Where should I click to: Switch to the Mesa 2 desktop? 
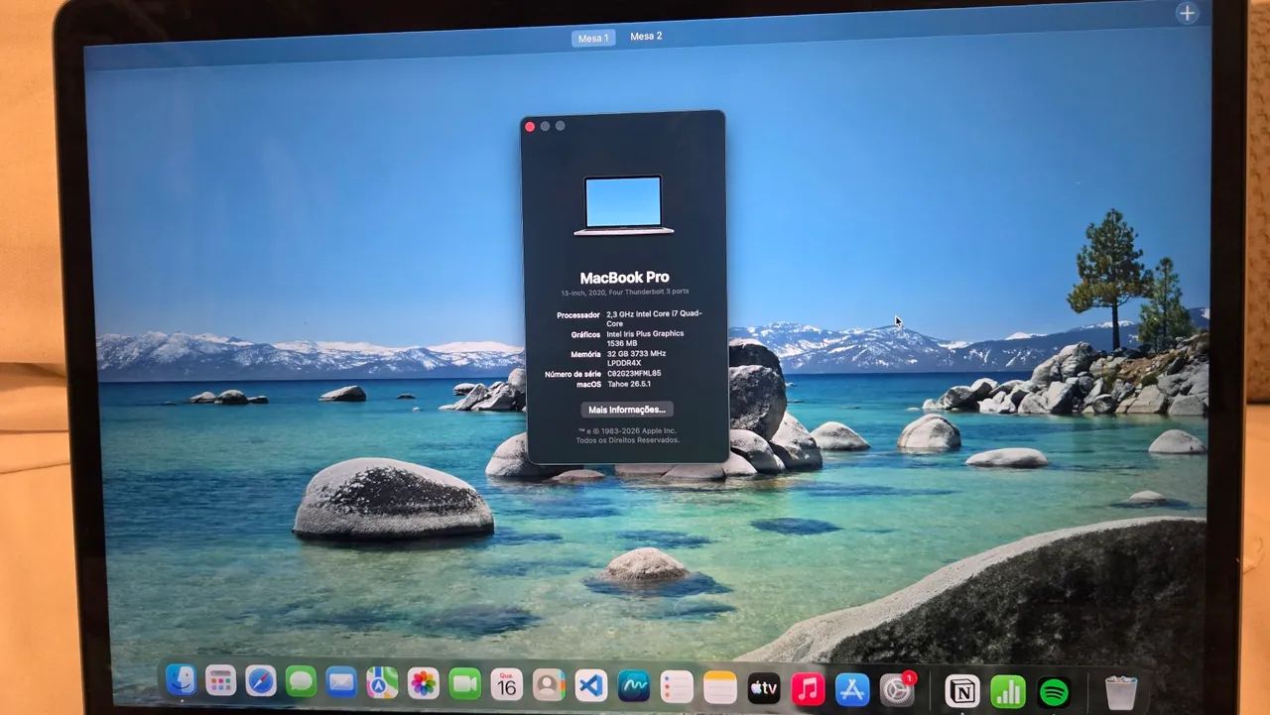click(x=646, y=36)
